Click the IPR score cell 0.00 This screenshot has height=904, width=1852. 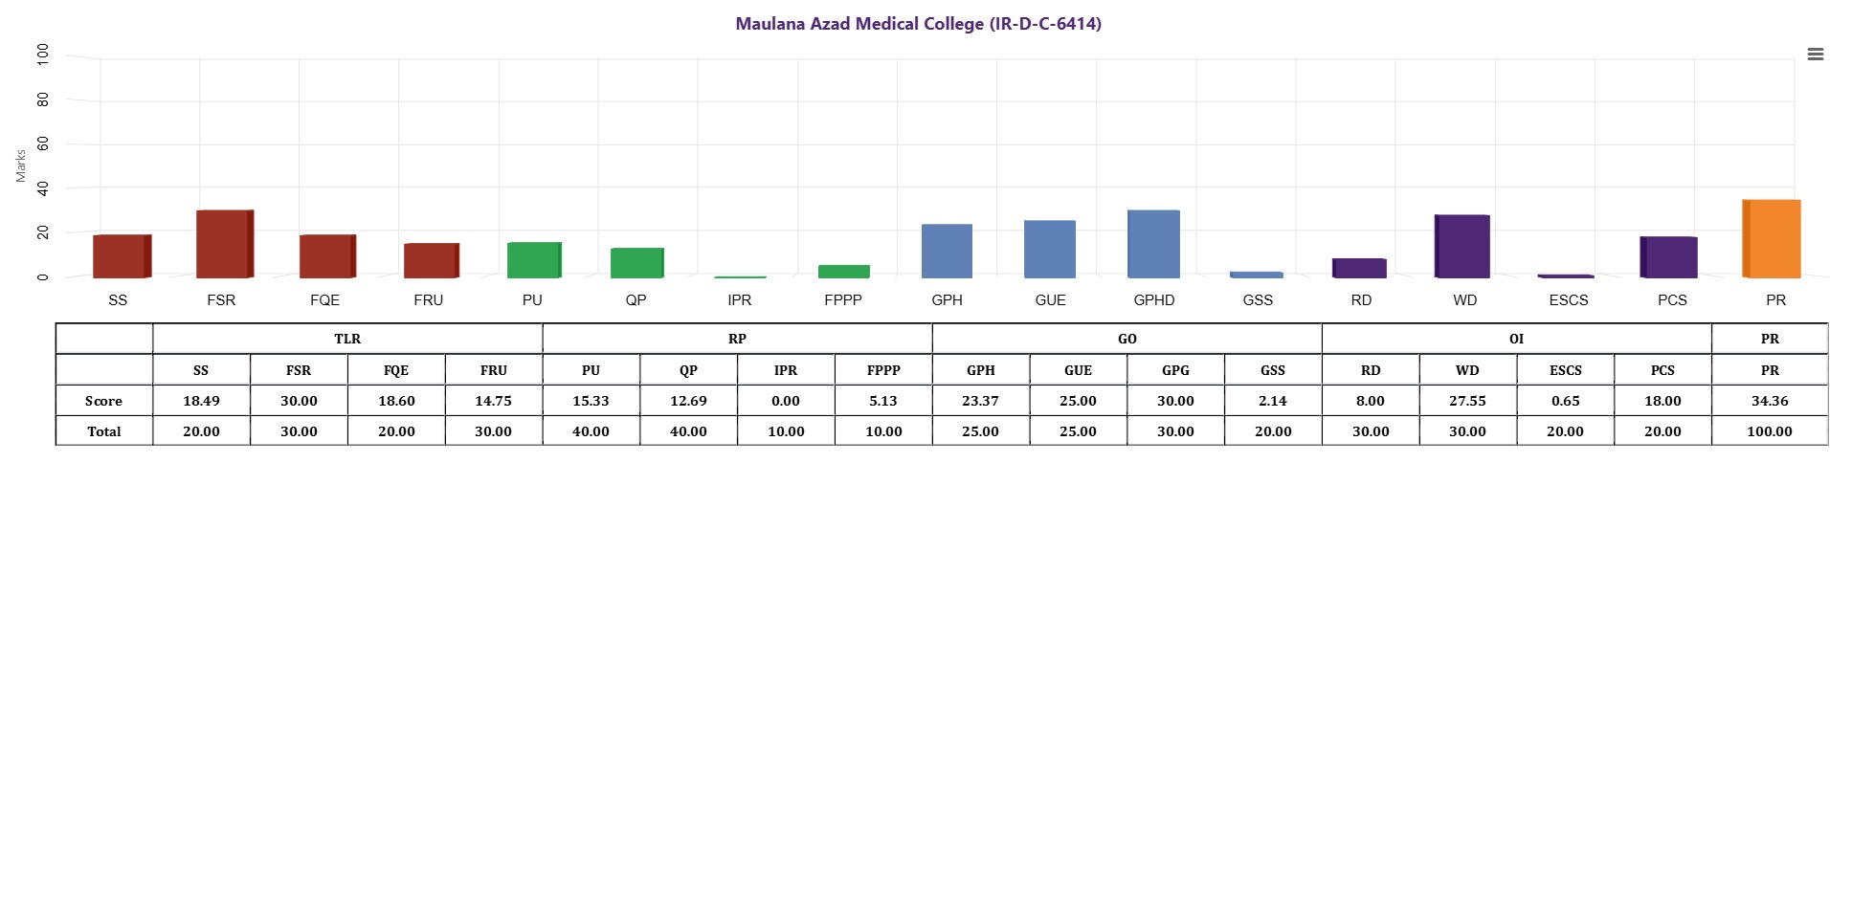pos(786,401)
